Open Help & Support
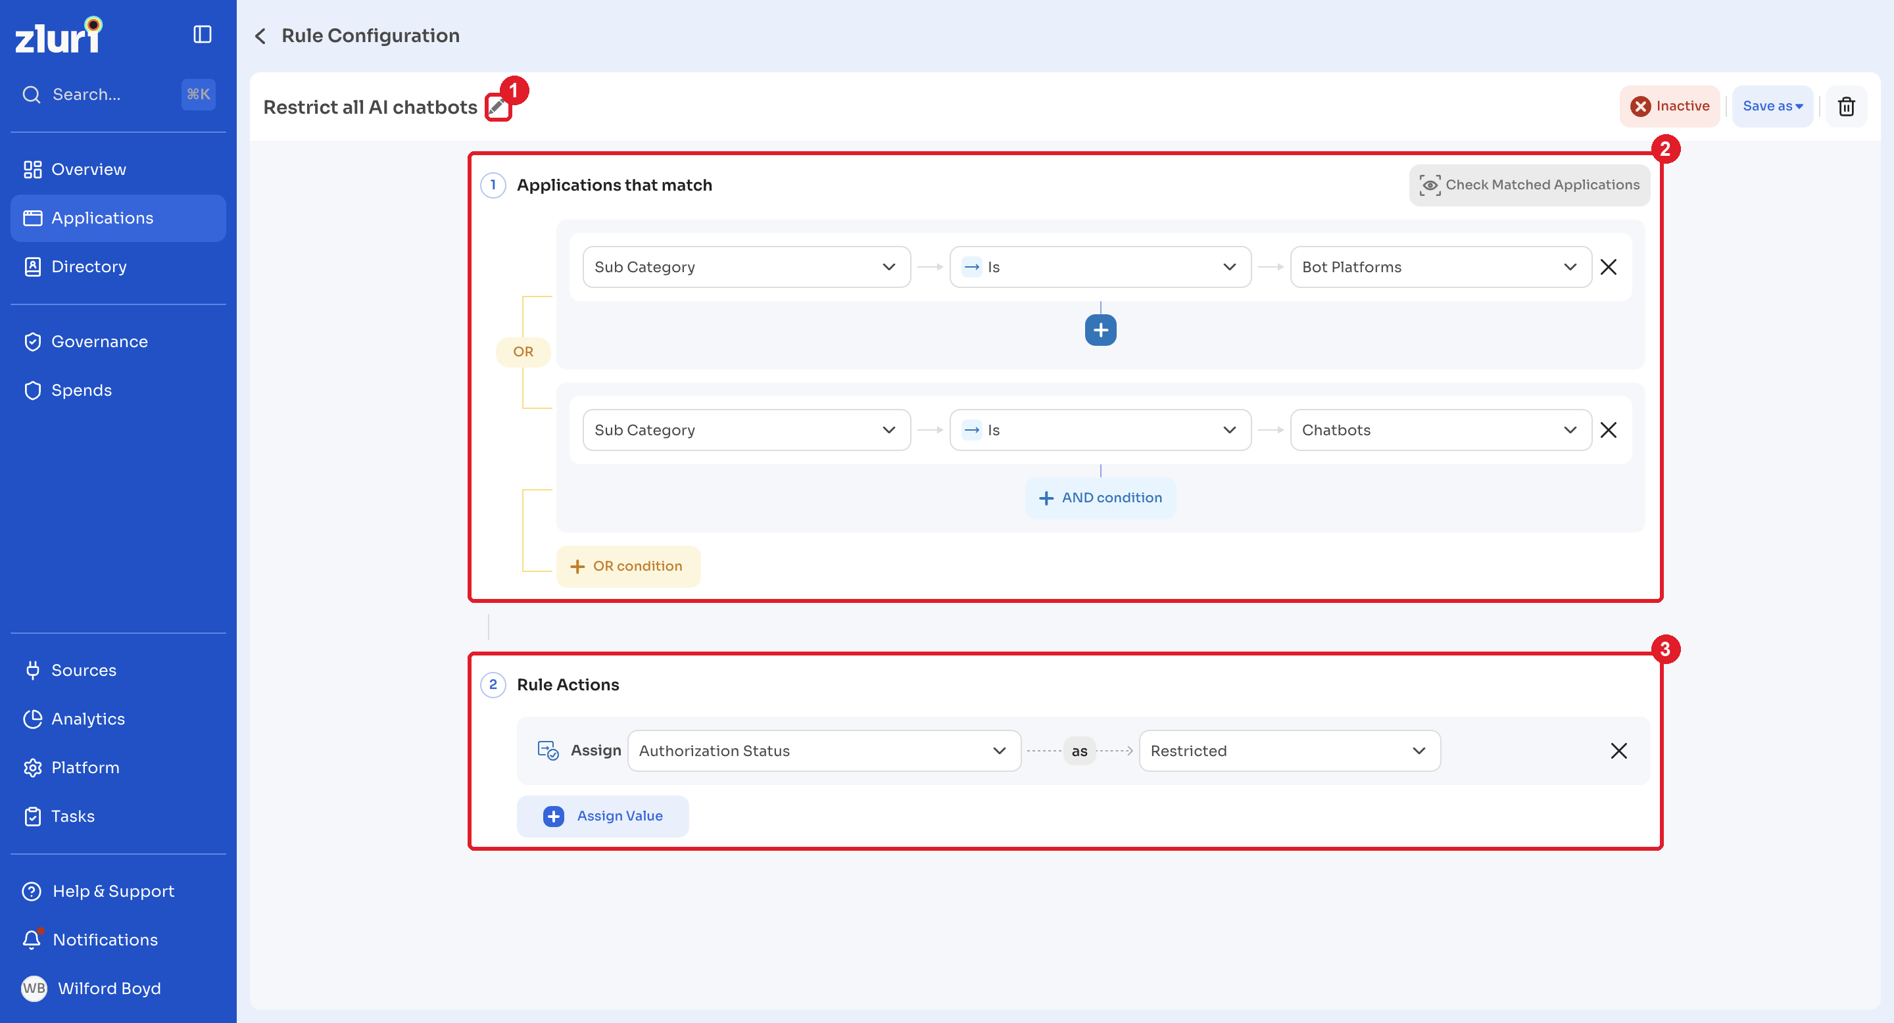 tap(118, 891)
